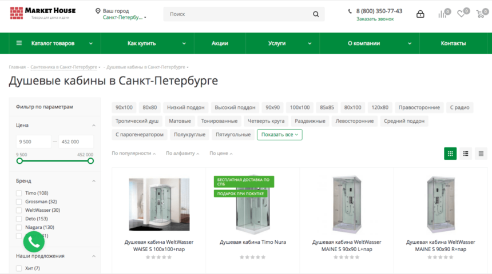Screen dimensions: 492x274
Task: Select the Высокий поддон tag
Action: (x=235, y=107)
